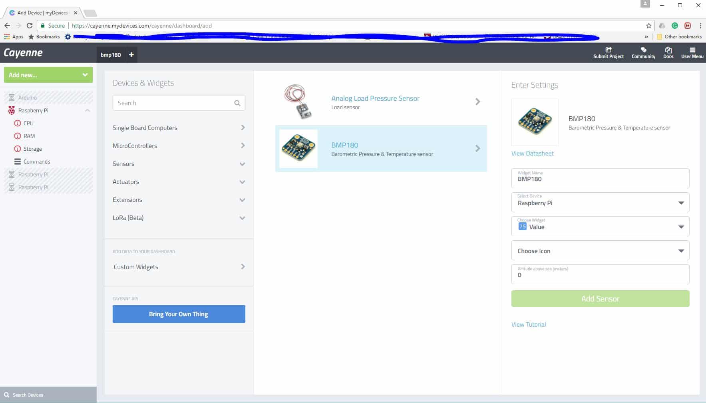The height and width of the screenshot is (403, 706).
Task: Click the search magnifier in Devices & Widgets
Action: [x=237, y=103]
